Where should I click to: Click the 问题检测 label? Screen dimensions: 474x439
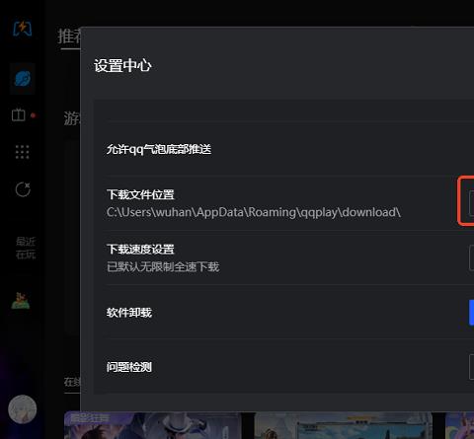(x=129, y=367)
